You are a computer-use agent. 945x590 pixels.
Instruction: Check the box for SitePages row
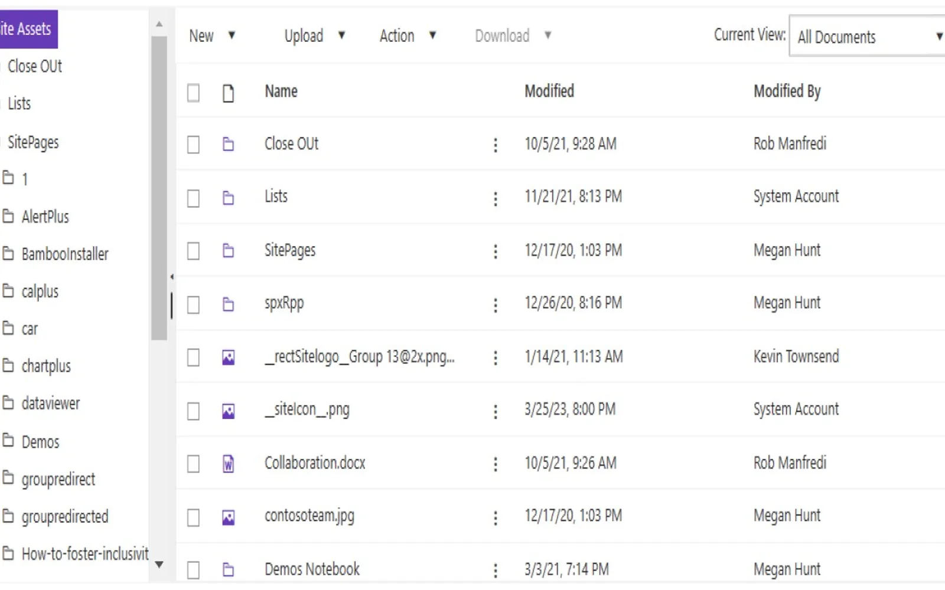tap(193, 251)
